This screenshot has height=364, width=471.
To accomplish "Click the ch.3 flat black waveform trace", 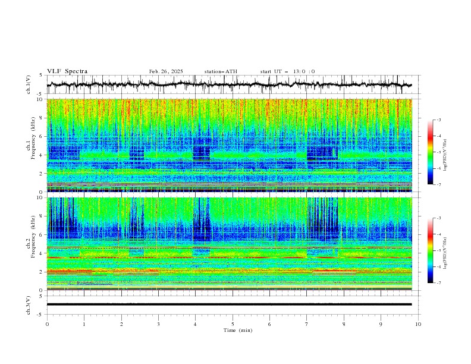I will (229, 305).
